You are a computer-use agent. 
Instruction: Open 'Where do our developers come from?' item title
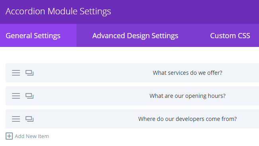tap(187, 119)
